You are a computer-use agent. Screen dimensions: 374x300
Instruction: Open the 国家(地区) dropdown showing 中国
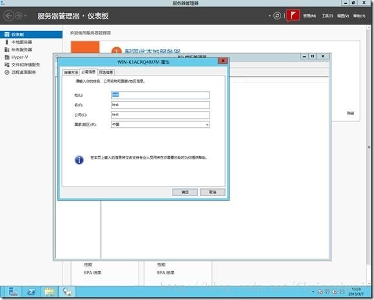pos(161,125)
